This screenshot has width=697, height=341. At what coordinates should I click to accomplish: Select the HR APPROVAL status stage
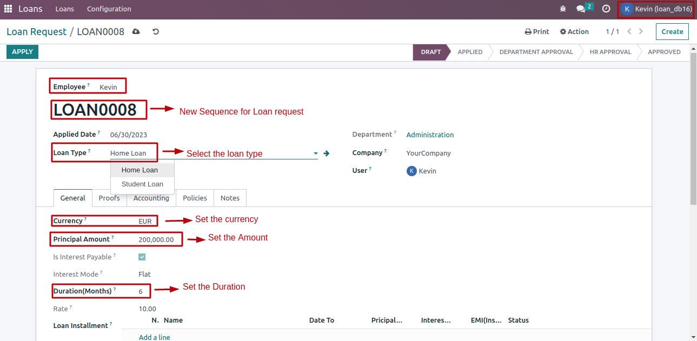(610, 52)
